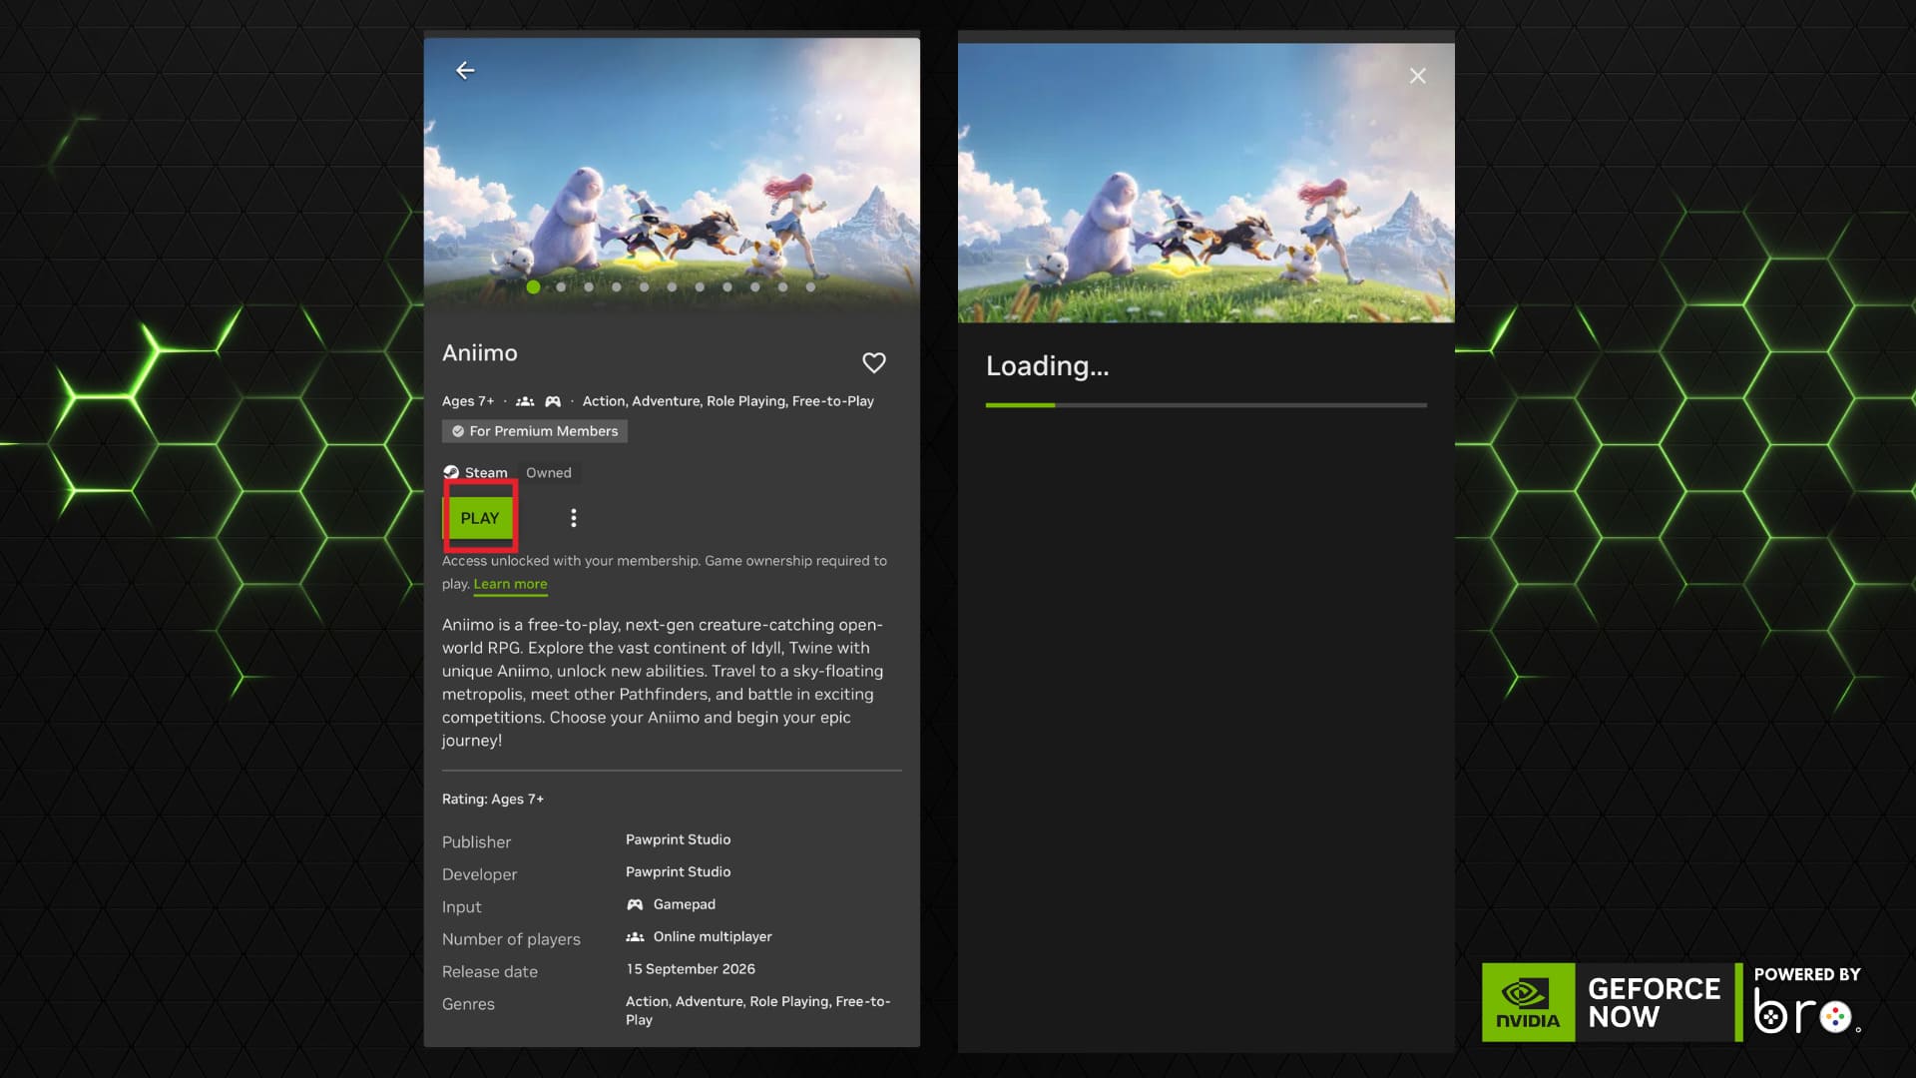This screenshot has width=1916, height=1078.
Task: Open the Learn more link
Action: pos(510,584)
